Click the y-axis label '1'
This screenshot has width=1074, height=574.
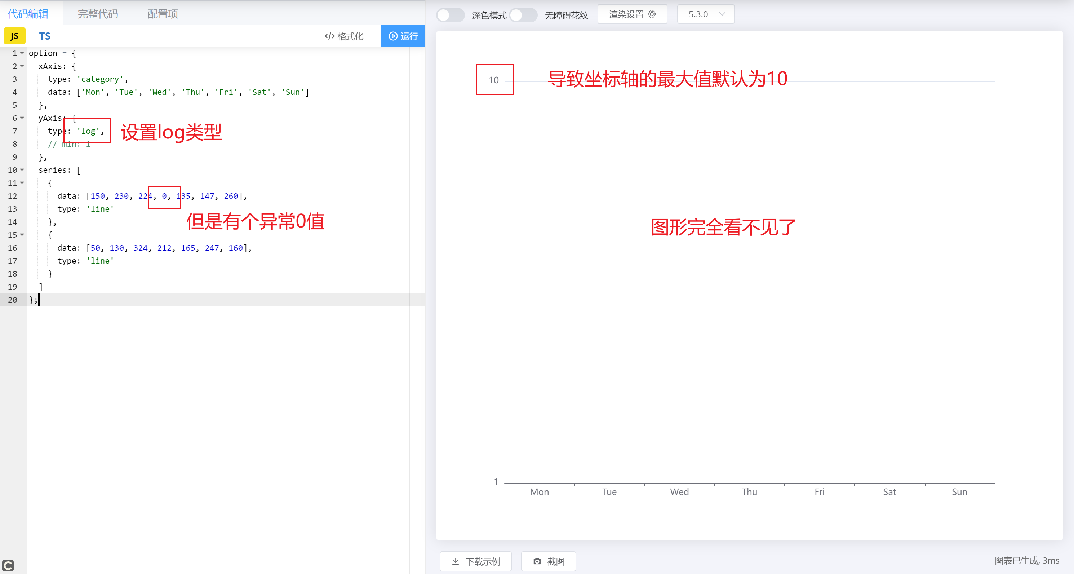pyautogui.click(x=496, y=482)
